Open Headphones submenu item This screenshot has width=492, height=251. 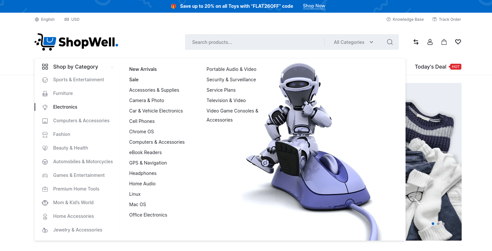143,173
